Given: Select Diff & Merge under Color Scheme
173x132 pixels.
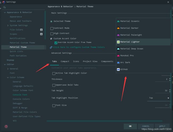Looking at the screenshot, I should tap(20, 108).
